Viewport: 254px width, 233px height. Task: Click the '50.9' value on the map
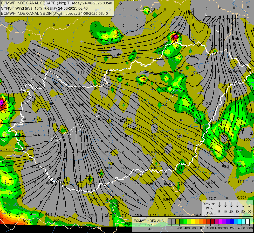(x=168, y=184)
